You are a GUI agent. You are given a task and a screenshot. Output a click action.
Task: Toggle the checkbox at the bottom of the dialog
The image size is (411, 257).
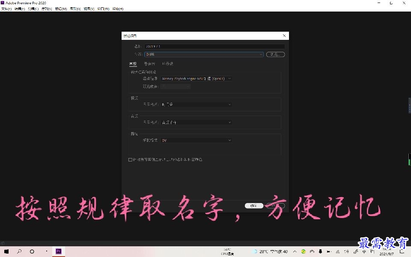[130, 160]
